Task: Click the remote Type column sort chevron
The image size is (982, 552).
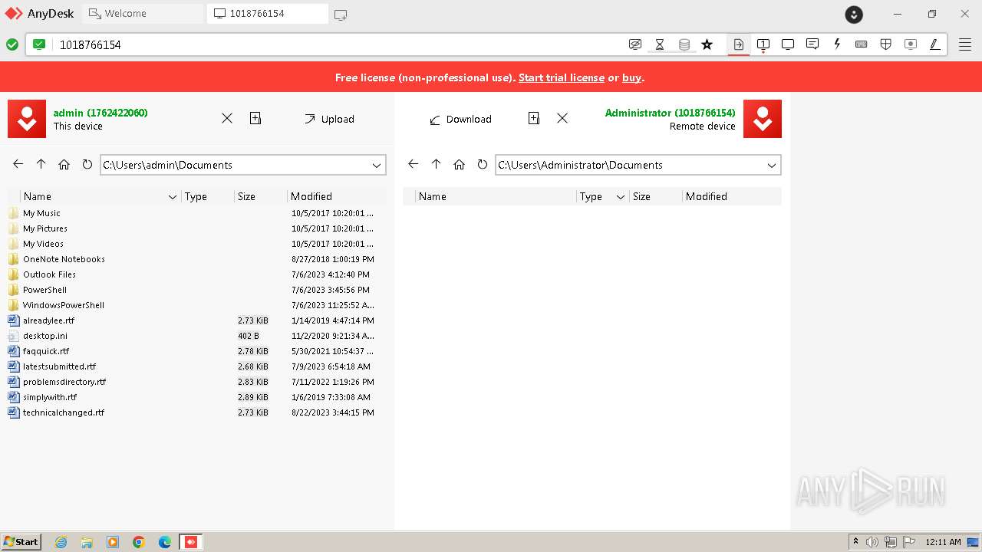Action: point(621,197)
